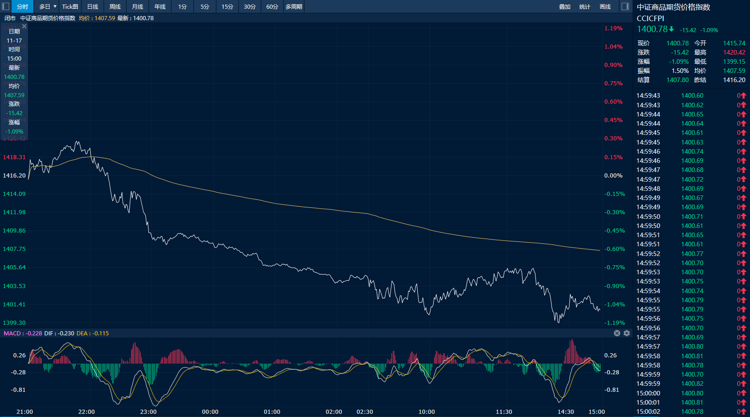Switch to 年线 yearly chart

pyautogui.click(x=160, y=6)
